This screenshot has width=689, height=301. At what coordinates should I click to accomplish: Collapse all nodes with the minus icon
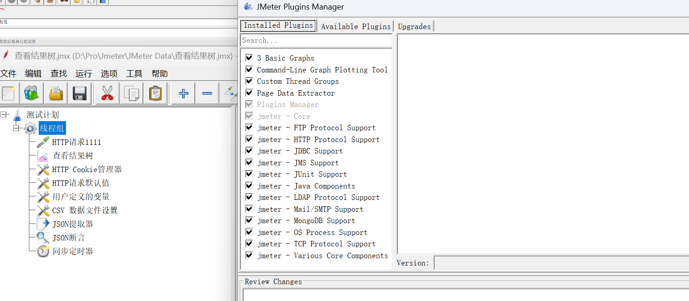point(207,94)
